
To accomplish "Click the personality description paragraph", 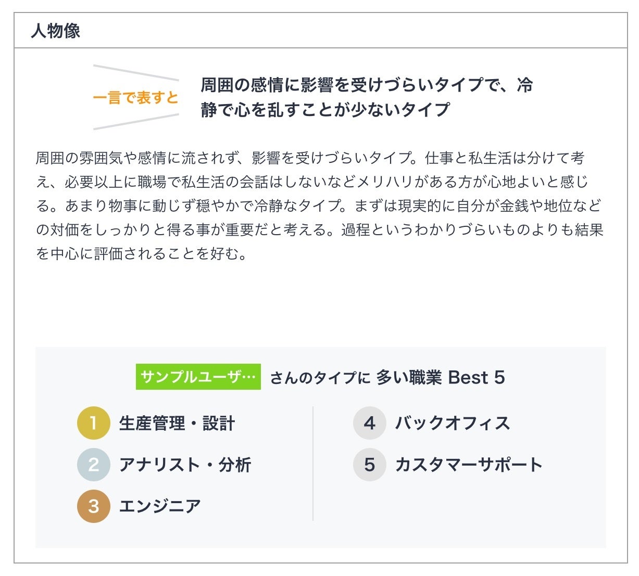I will 320,206.
